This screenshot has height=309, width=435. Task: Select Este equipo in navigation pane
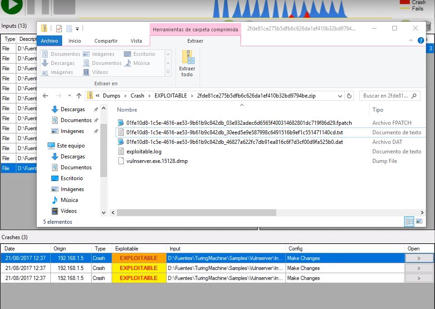(x=70, y=146)
